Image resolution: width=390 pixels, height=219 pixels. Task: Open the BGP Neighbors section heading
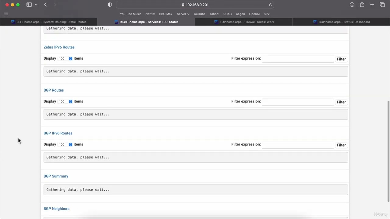(56, 209)
